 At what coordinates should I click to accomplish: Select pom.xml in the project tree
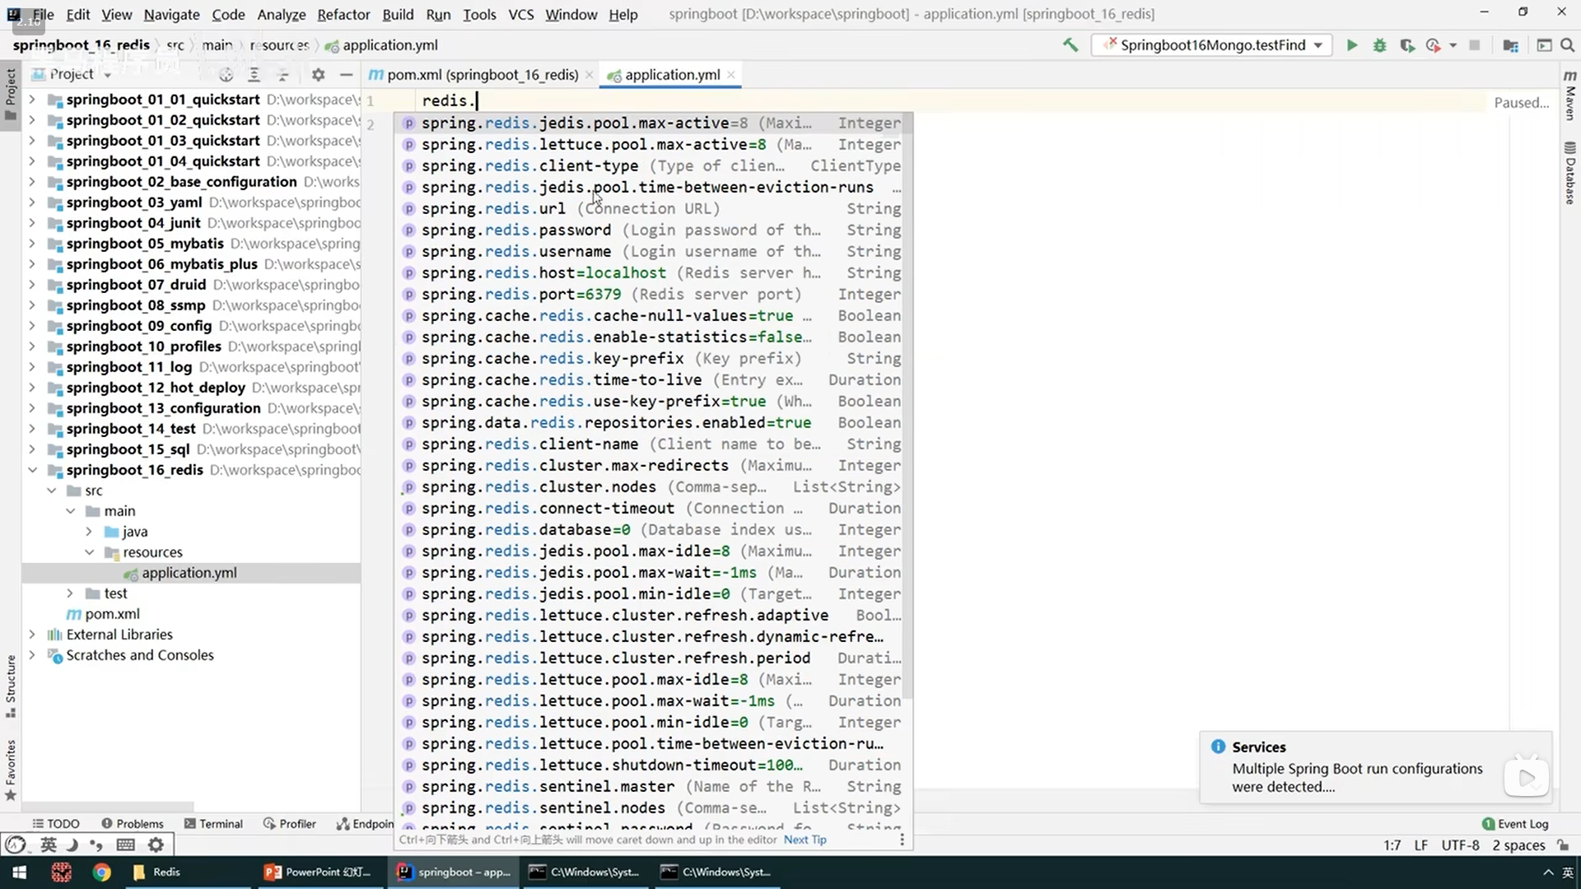pyautogui.click(x=112, y=614)
